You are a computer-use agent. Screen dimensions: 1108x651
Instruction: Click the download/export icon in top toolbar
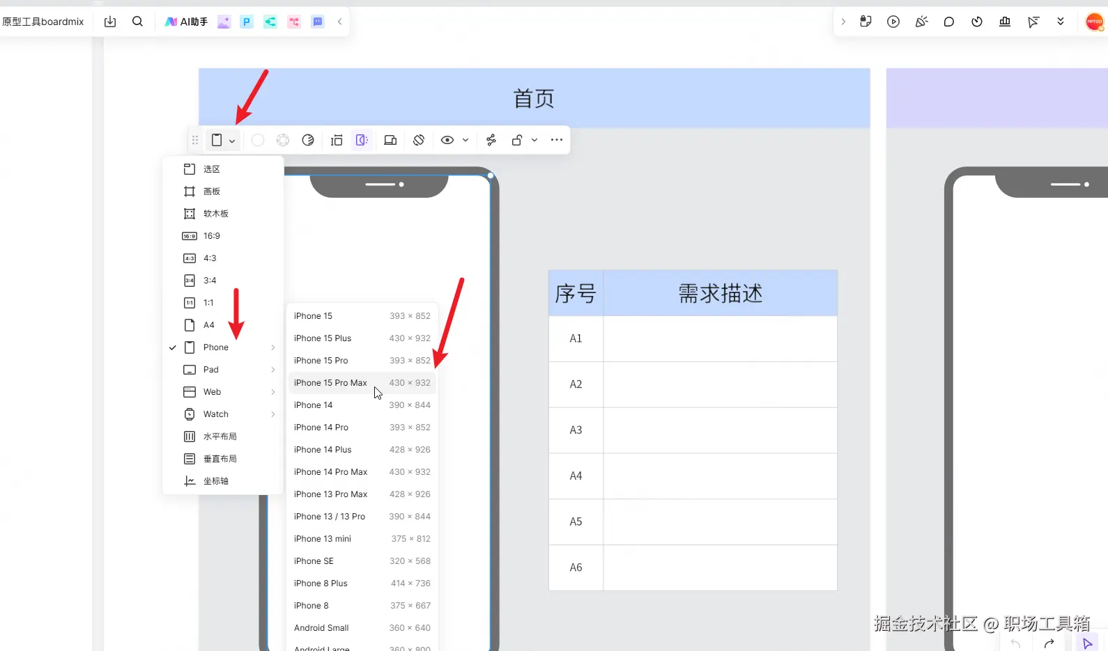(x=110, y=22)
